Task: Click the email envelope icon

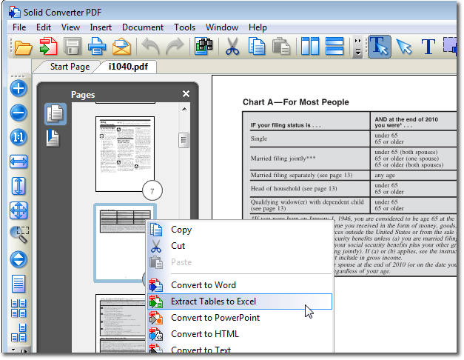Action: coord(121,47)
